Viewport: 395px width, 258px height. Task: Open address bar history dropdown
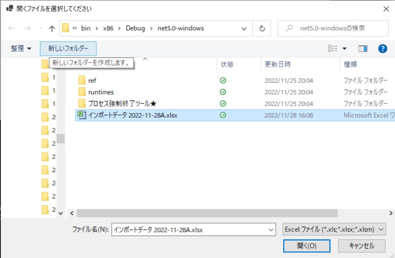(244, 29)
